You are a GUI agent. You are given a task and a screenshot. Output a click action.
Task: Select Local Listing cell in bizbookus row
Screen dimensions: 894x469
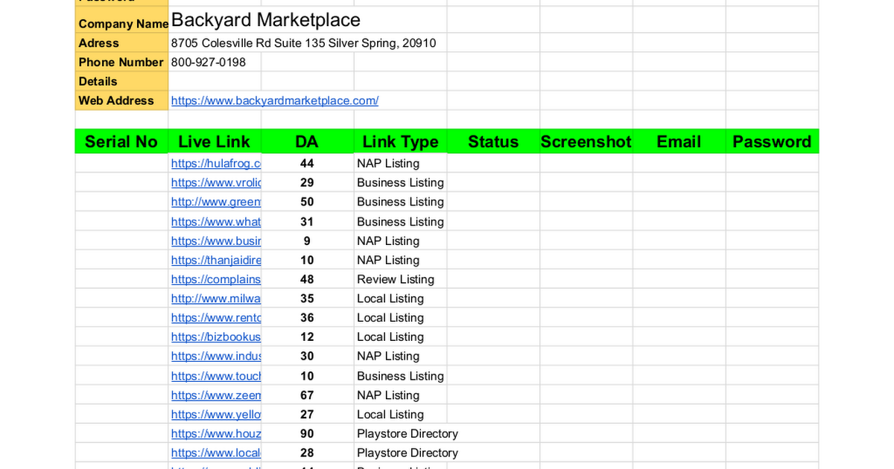(400, 337)
